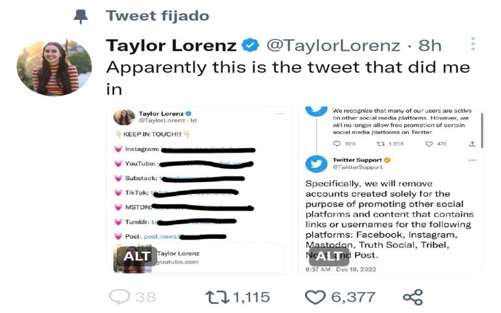
Task: Click the reply icon showing 38 replies
Action: tap(119, 295)
